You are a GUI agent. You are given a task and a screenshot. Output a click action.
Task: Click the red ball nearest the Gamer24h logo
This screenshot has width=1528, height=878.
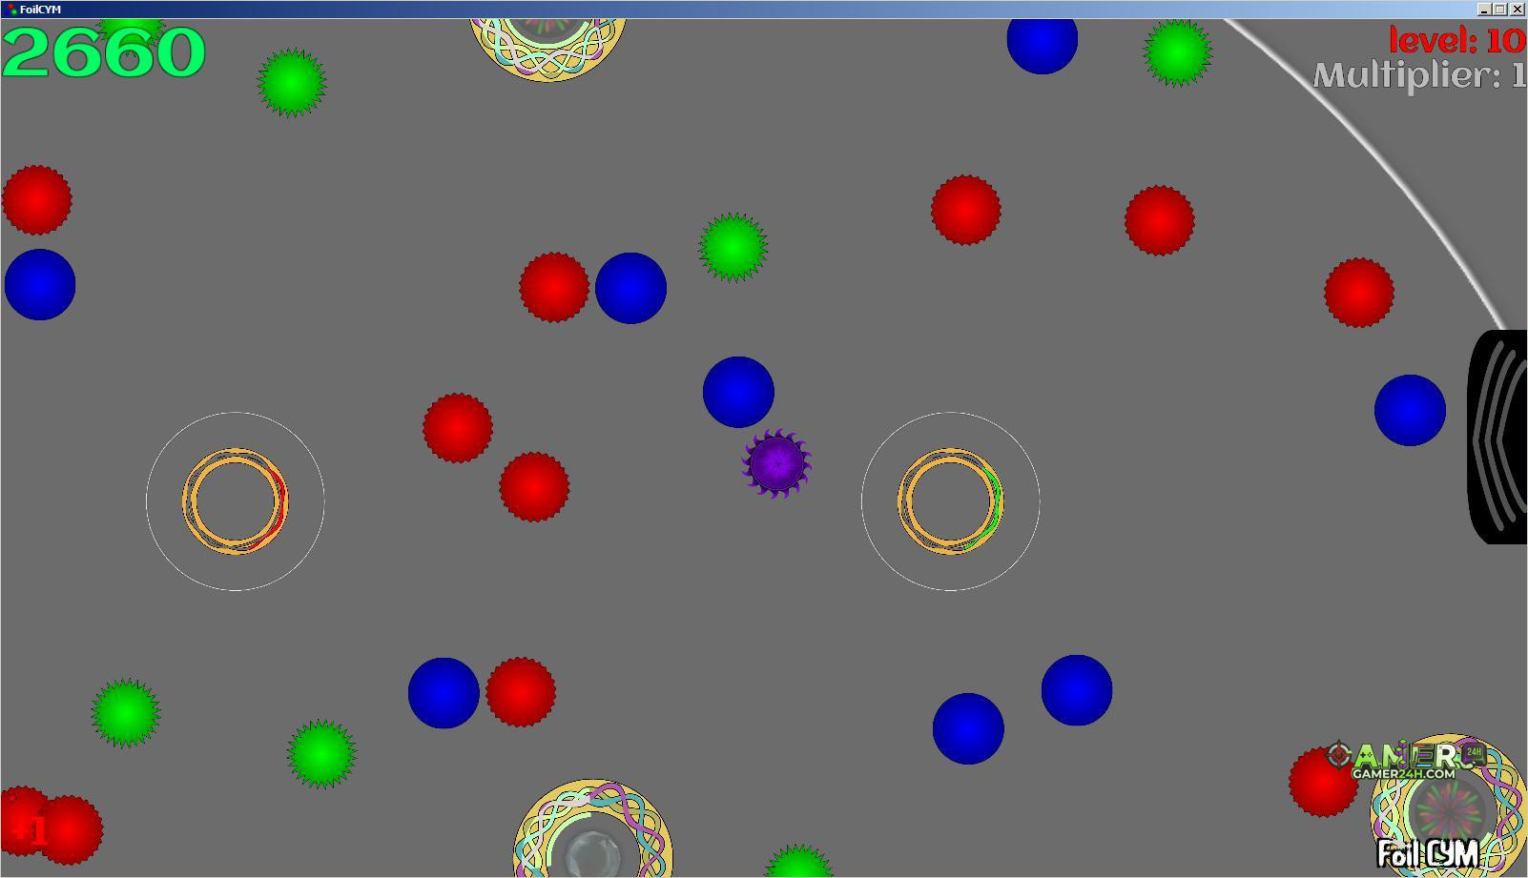[x=1323, y=782]
